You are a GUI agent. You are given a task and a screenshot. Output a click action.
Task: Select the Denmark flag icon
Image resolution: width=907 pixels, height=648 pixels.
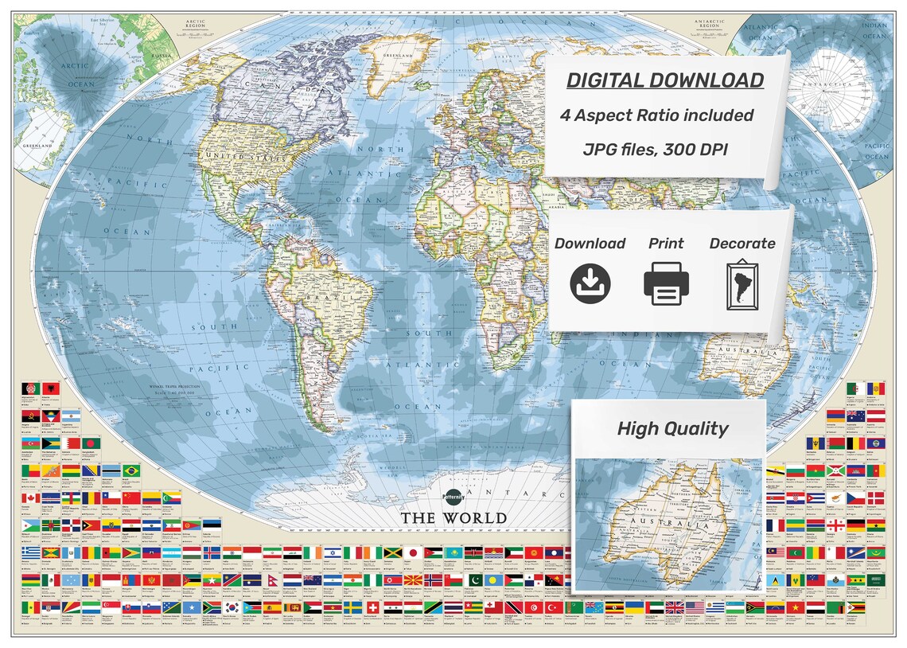(877, 498)
